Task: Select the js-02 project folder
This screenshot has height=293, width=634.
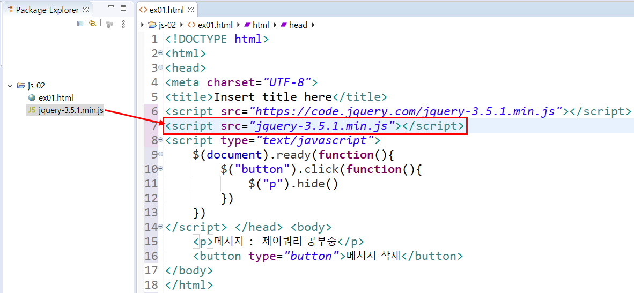Action: (36, 86)
